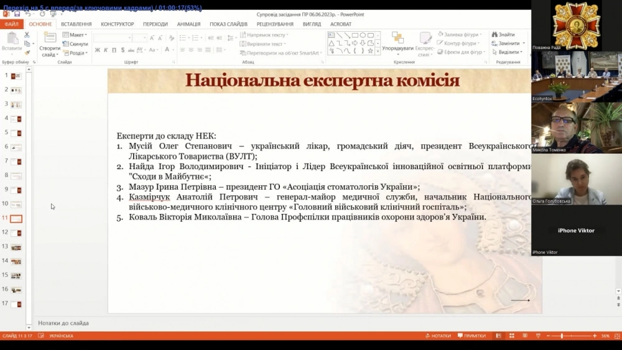Click the zoom in plus button
Viewport: 622px width, 350px height.
(x=595, y=336)
